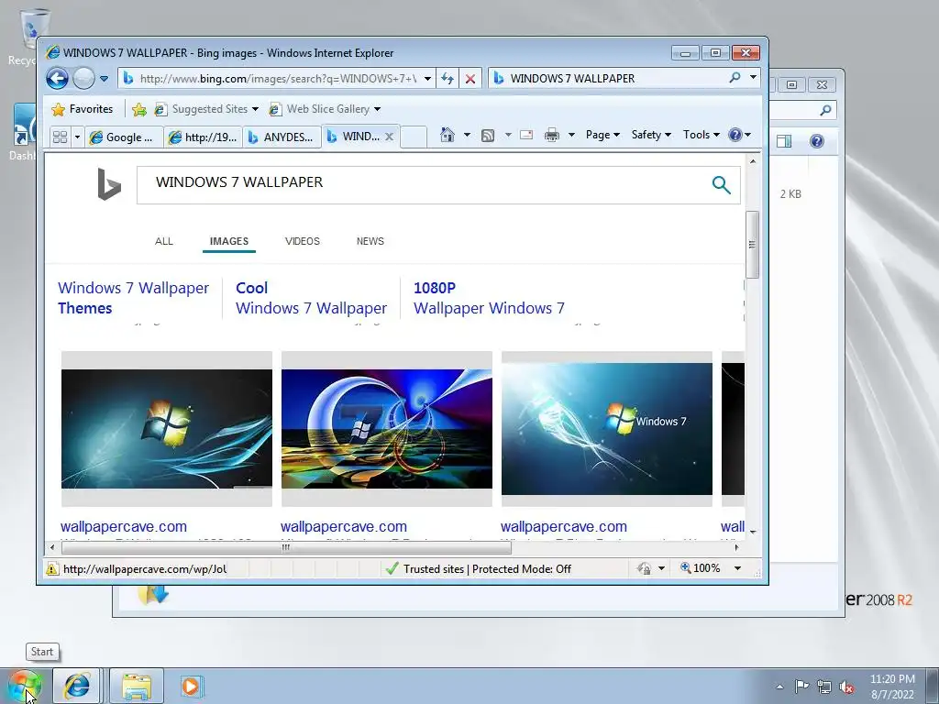Expand Web Slice Gallery dropdown arrow
Screen dimensions: 939x704
coord(377,109)
